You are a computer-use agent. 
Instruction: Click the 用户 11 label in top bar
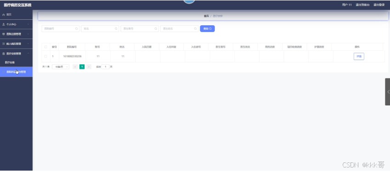[x=347, y=5]
